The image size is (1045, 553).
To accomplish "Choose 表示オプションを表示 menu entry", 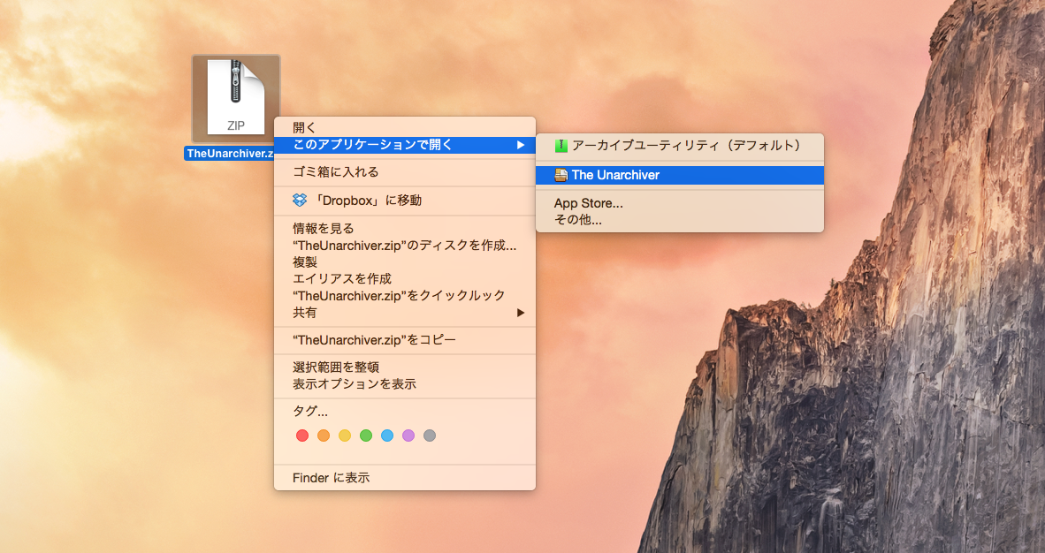I will pyautogui.click(x=405, y=383).
